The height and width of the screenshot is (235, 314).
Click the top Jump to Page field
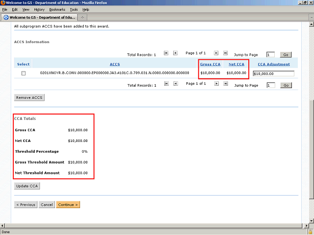(271, 55)
